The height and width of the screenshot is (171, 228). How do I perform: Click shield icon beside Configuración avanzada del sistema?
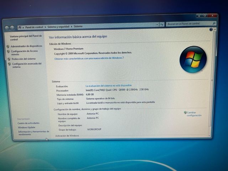coord(10,64)
